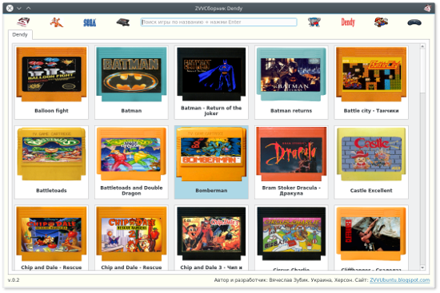Screen dimensions: 440x293
Task: Click the author credit text in status bar
Action: (291, 280)
